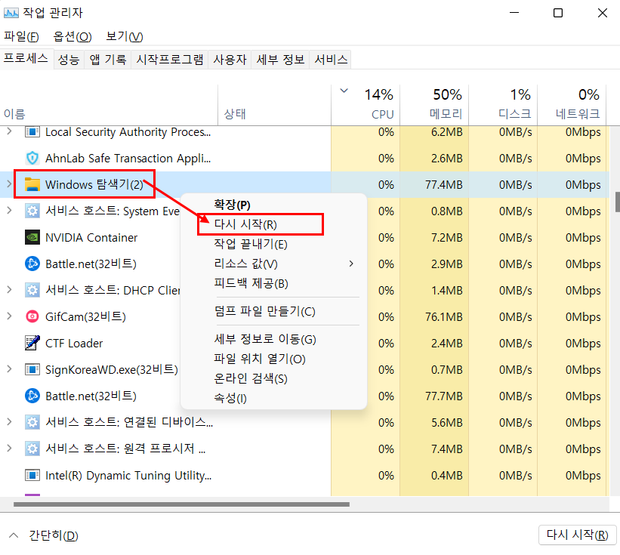Sort by the 0% 네트워크 column header
This screenshot has height=555, width=620.
click(x=572, y=105)
